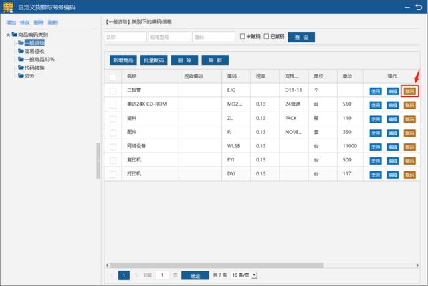Click 赋码 button for 打印机 row
The width and height of the screenshot is (428, 286).
[409, 175]
